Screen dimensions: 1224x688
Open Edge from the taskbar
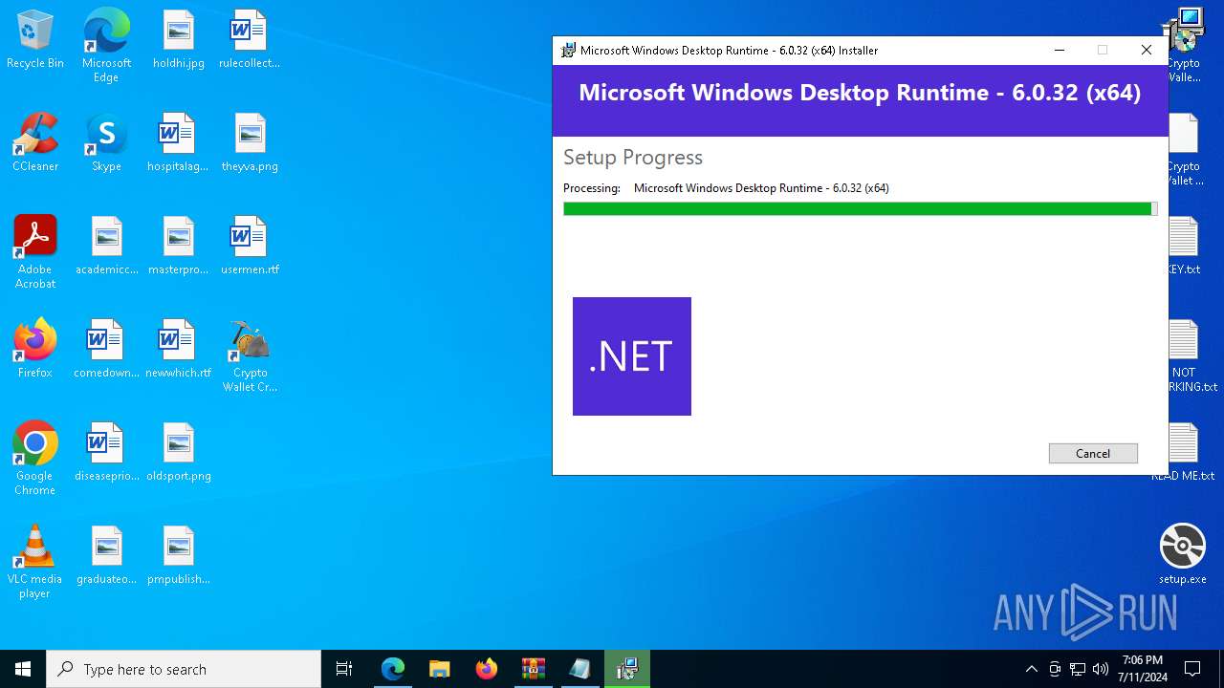pos(393,669)
